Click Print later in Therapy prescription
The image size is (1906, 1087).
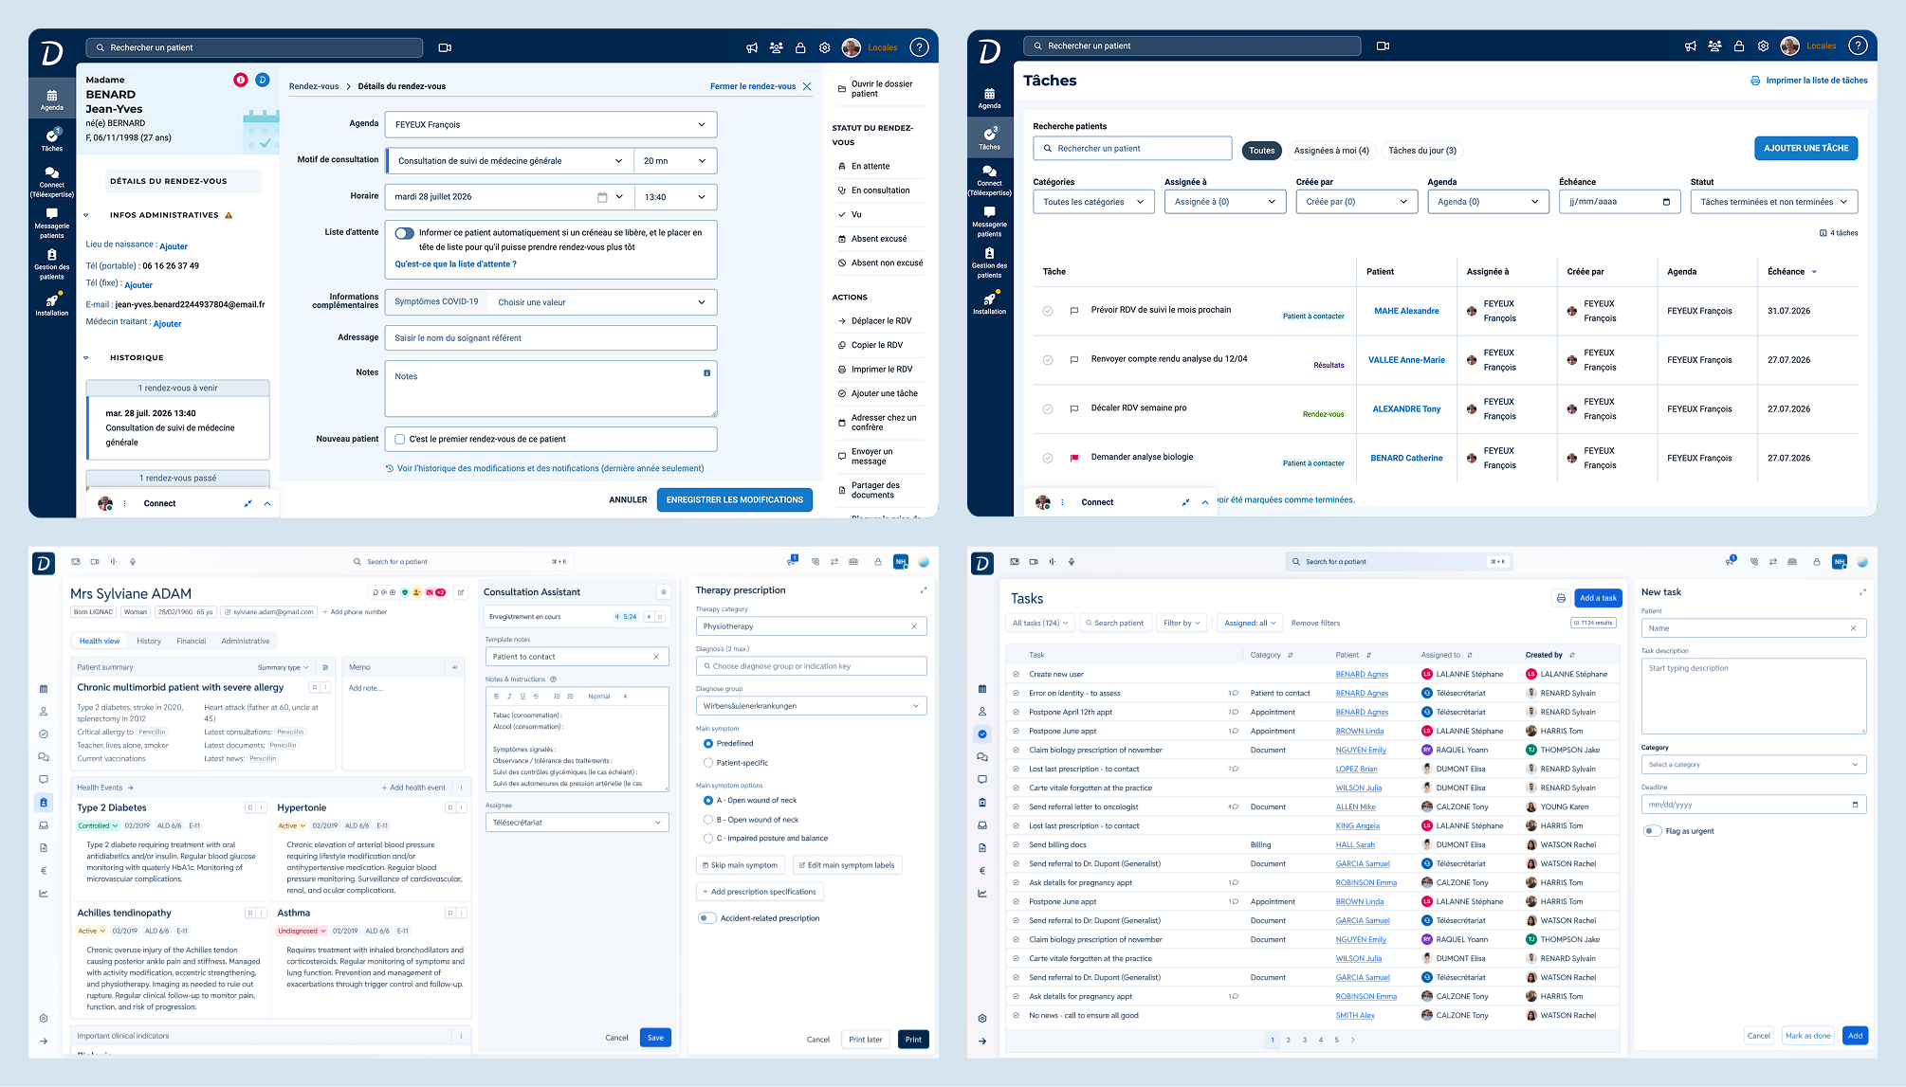(x=865, y=1040)
